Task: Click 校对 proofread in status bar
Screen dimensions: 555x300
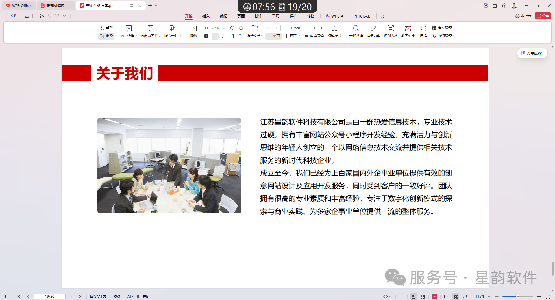Action: coord(117,297)
